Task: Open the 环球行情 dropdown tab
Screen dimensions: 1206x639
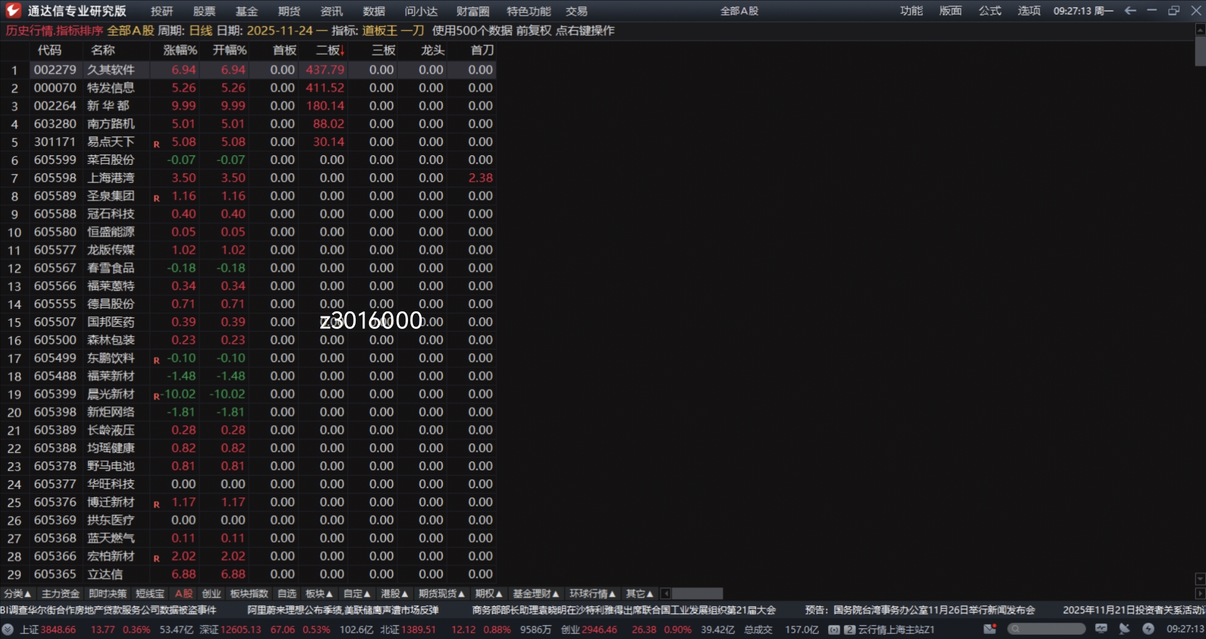Action: click(x=593, y=594)
